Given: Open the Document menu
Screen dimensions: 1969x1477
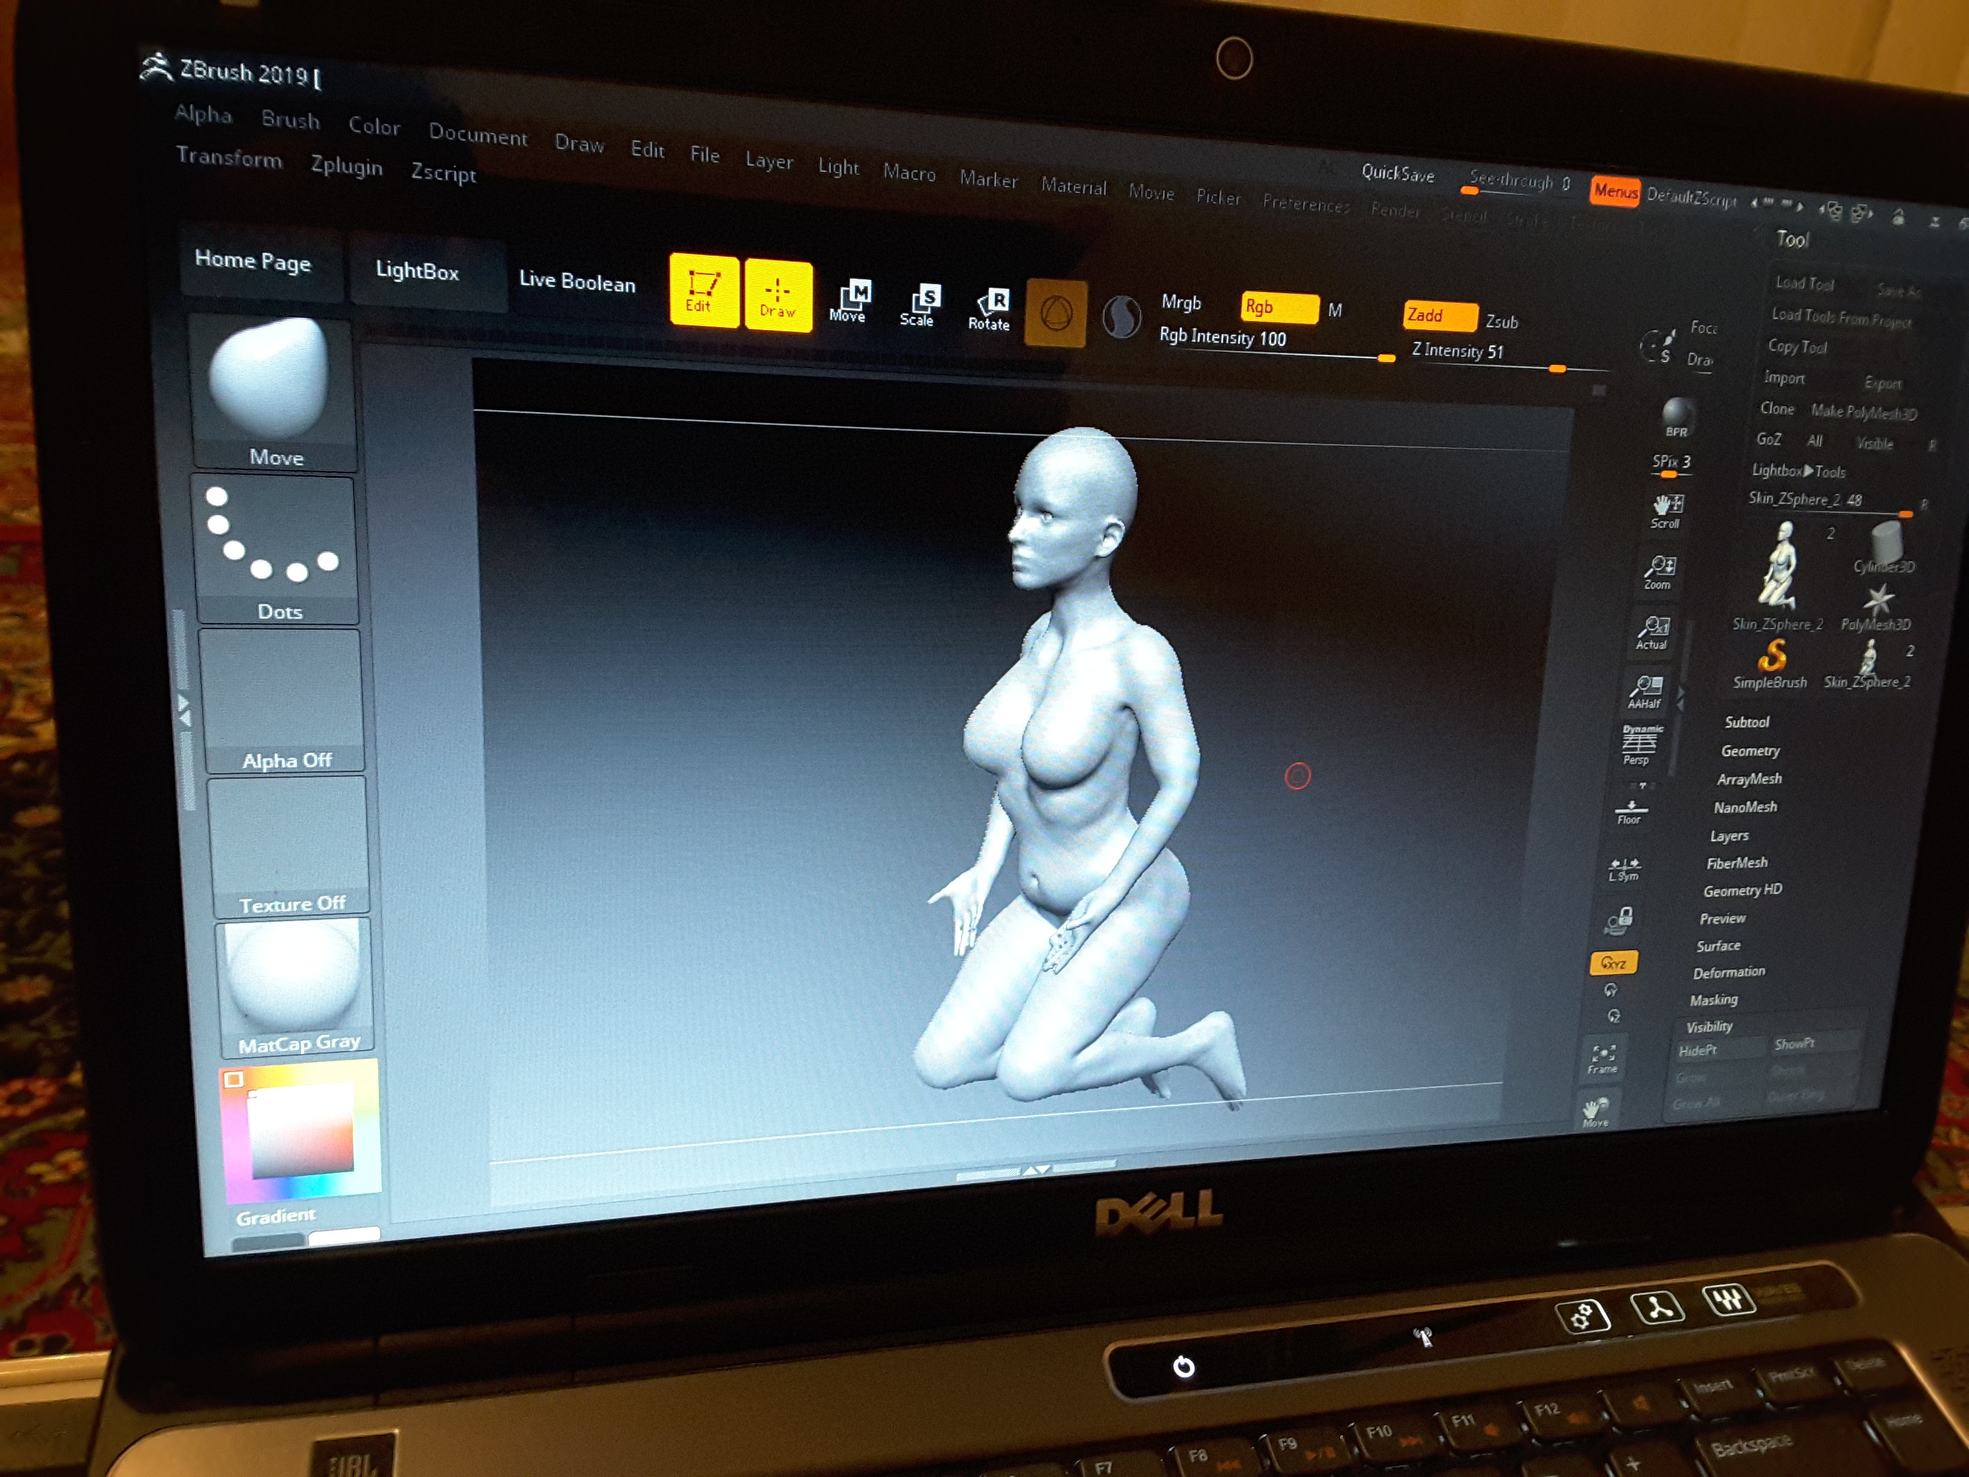Looking at the screenshot, I should (x=478, y=135).
